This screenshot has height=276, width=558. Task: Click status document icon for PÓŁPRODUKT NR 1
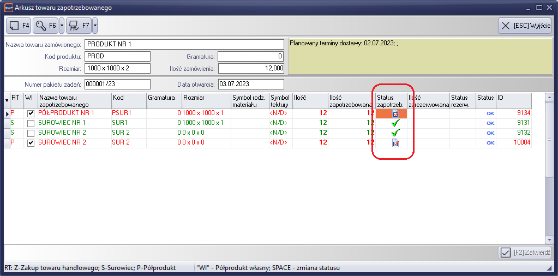pyautogui.click(x=395, y=113)
